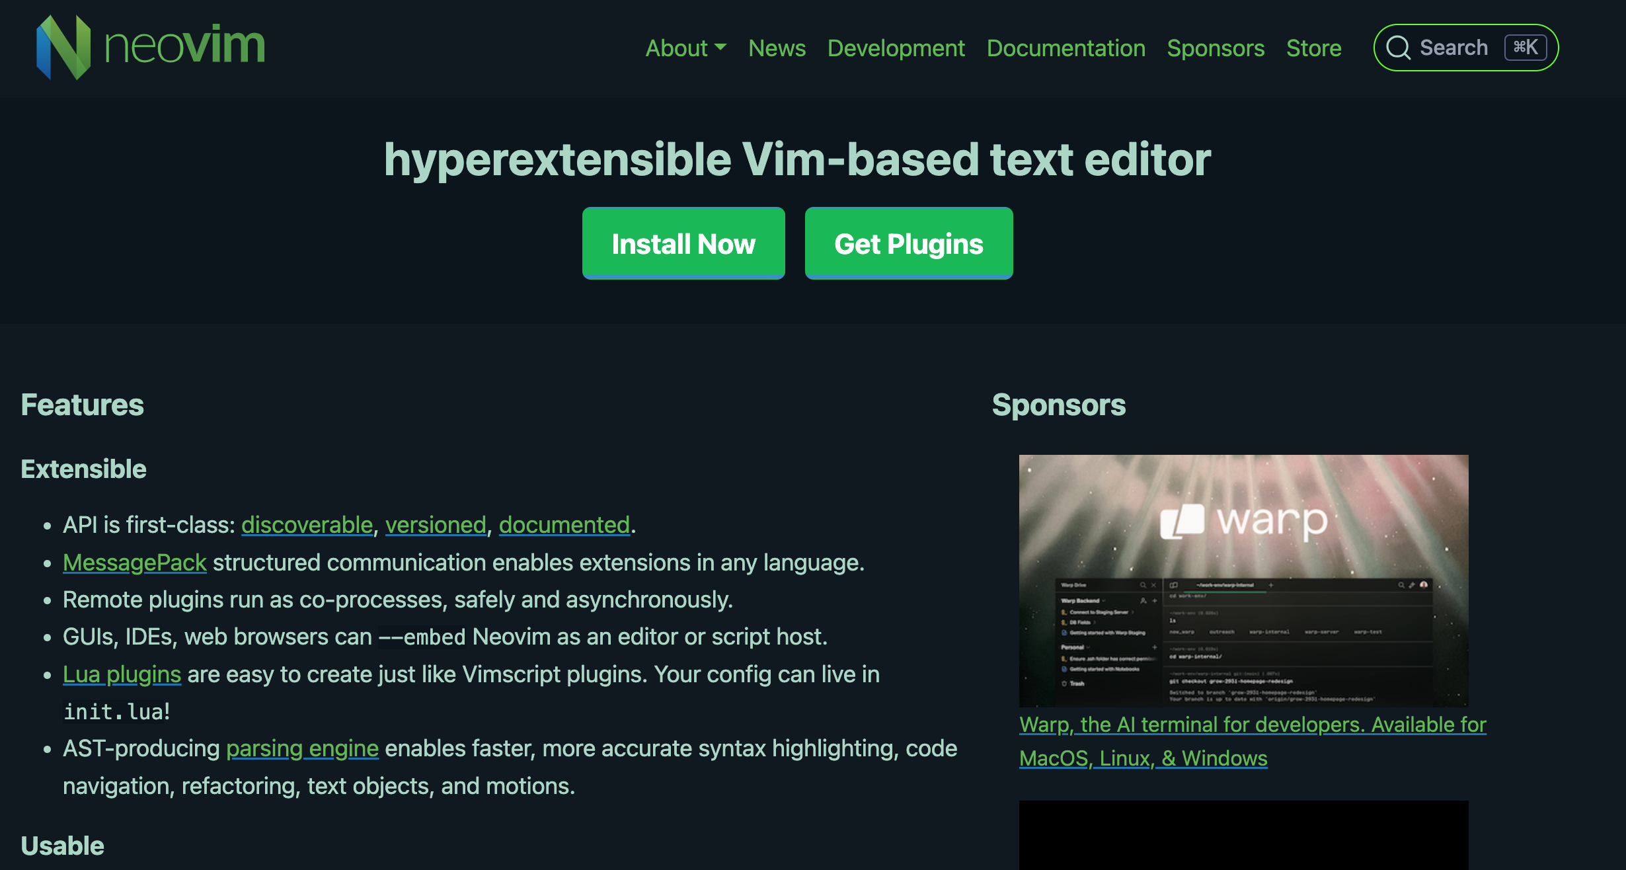Open the Sponsors page
Image resolution: width=1626 pixels, height=870 pixels.
[x=1216, y=48]
